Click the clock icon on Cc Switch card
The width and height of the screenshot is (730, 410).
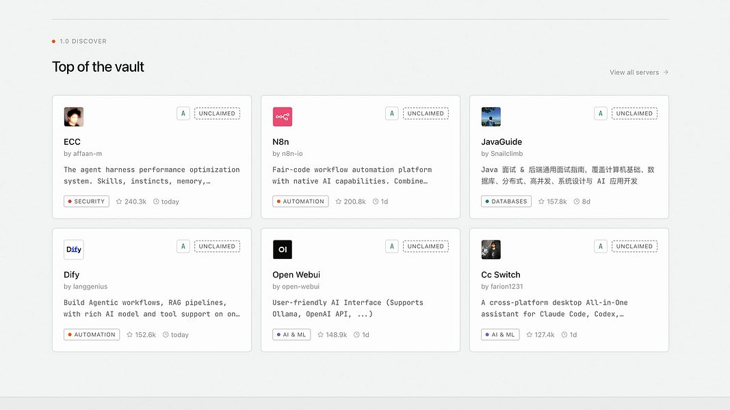(x=564, y=335)
